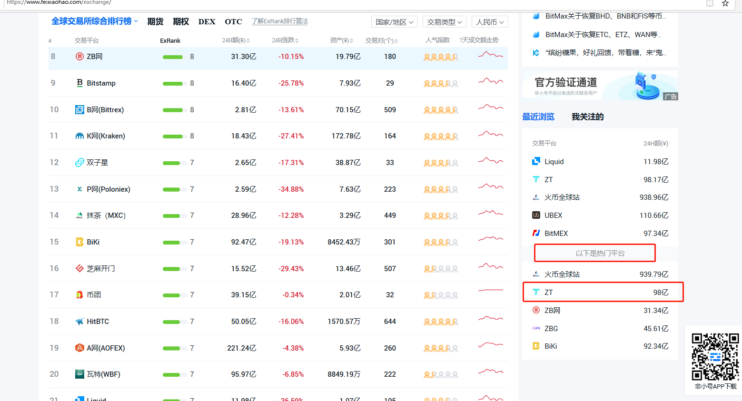
Task: Click the ZB网 exchange logo icon in the ranking table
Action: [79, 57]
